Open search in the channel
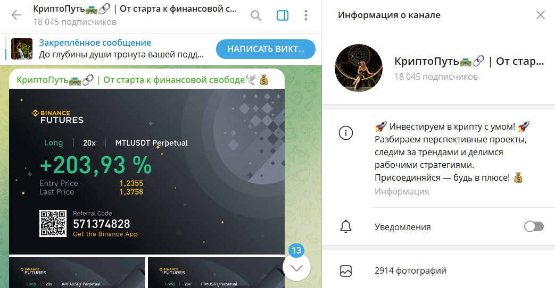 (x=256, y=15)
